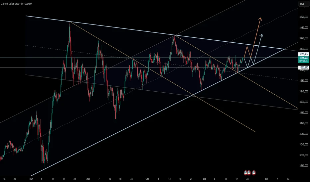Click the leftmost US flag economic event icon
This screenshot has height=182, width=310.
(246, 173)
